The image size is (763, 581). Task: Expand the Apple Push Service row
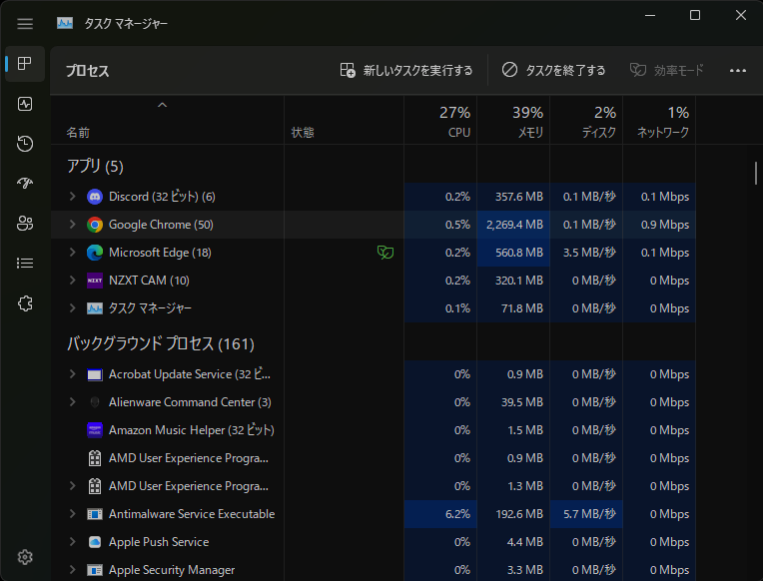coord(73,542)
